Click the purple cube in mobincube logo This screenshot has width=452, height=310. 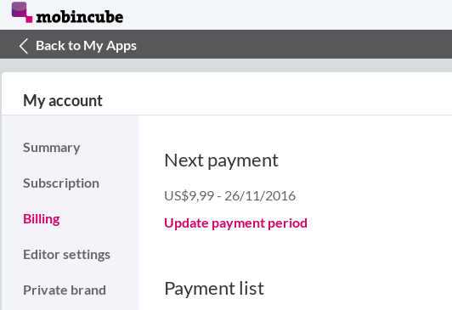tap(20, 10)
